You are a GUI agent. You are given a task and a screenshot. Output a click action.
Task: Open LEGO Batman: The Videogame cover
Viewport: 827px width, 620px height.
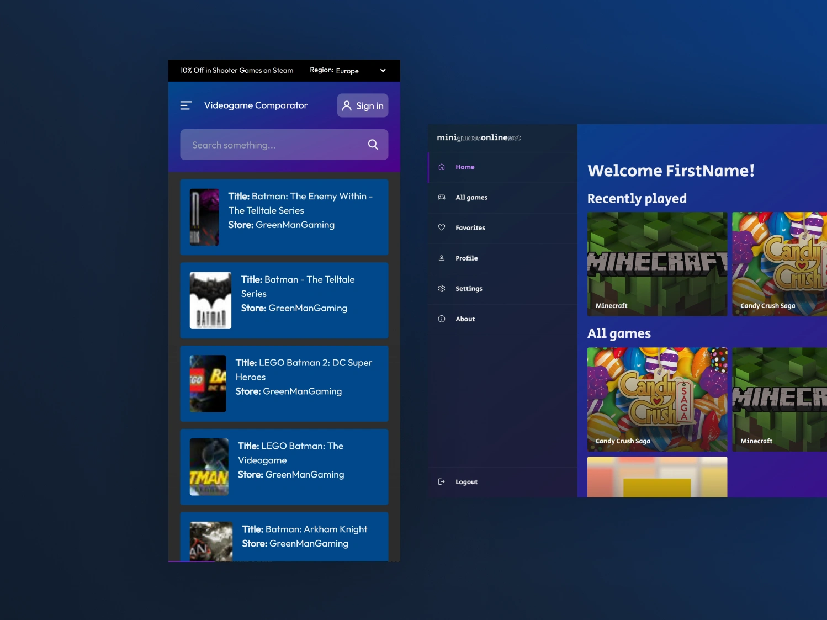pos(209,467)
